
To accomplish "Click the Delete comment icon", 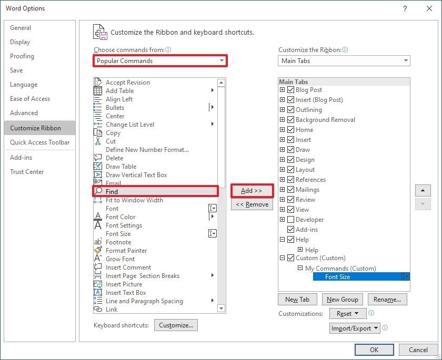I will (98, 158).
